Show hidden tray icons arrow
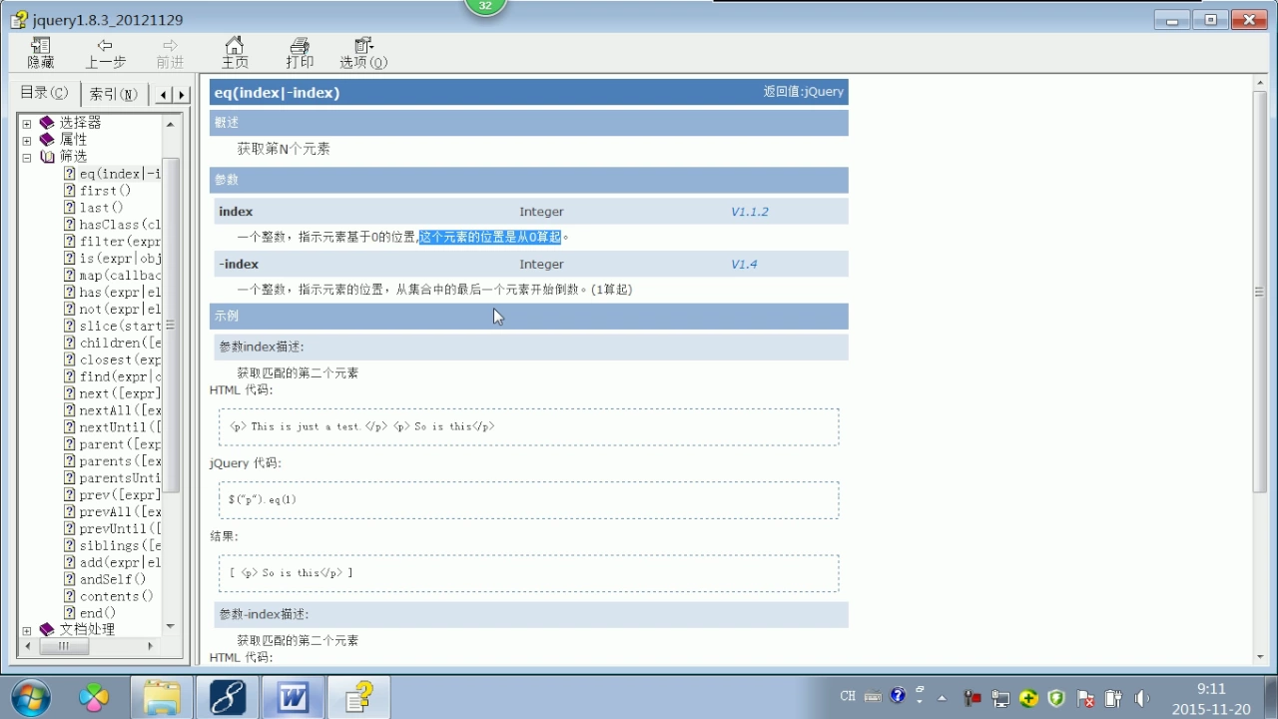Image resolution: width=1278 pixels, height=719 pixels. [944, 697]
